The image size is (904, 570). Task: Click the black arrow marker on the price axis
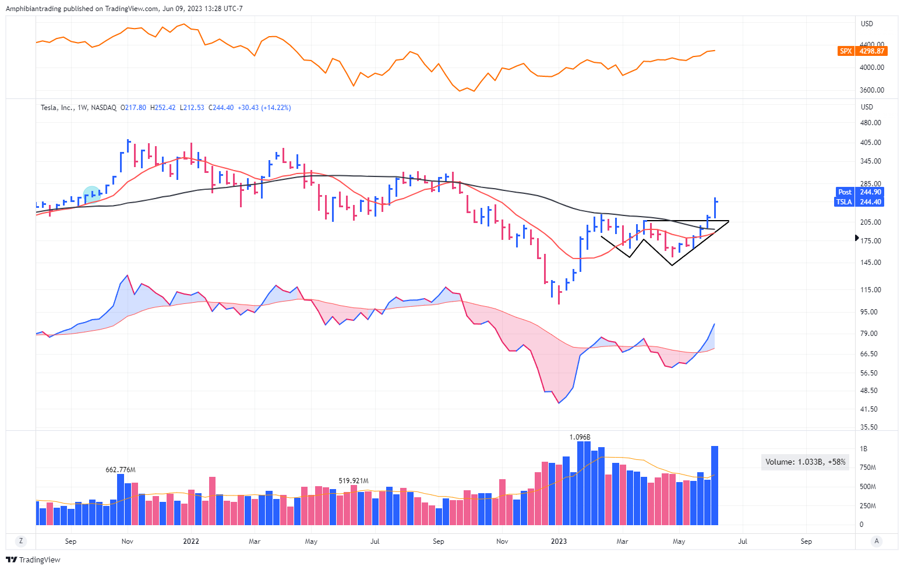point(857,238)
